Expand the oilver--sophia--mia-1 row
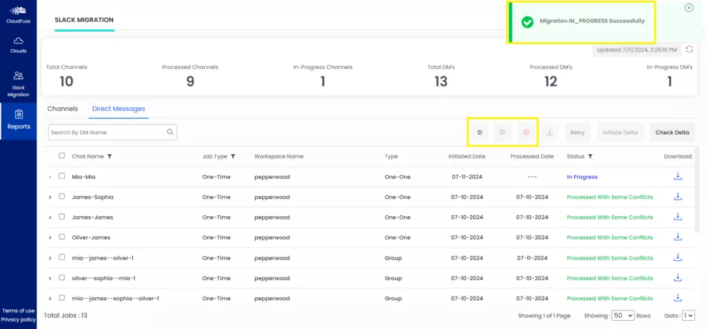The width and height of the screenshot is (706, 329). 50,279
